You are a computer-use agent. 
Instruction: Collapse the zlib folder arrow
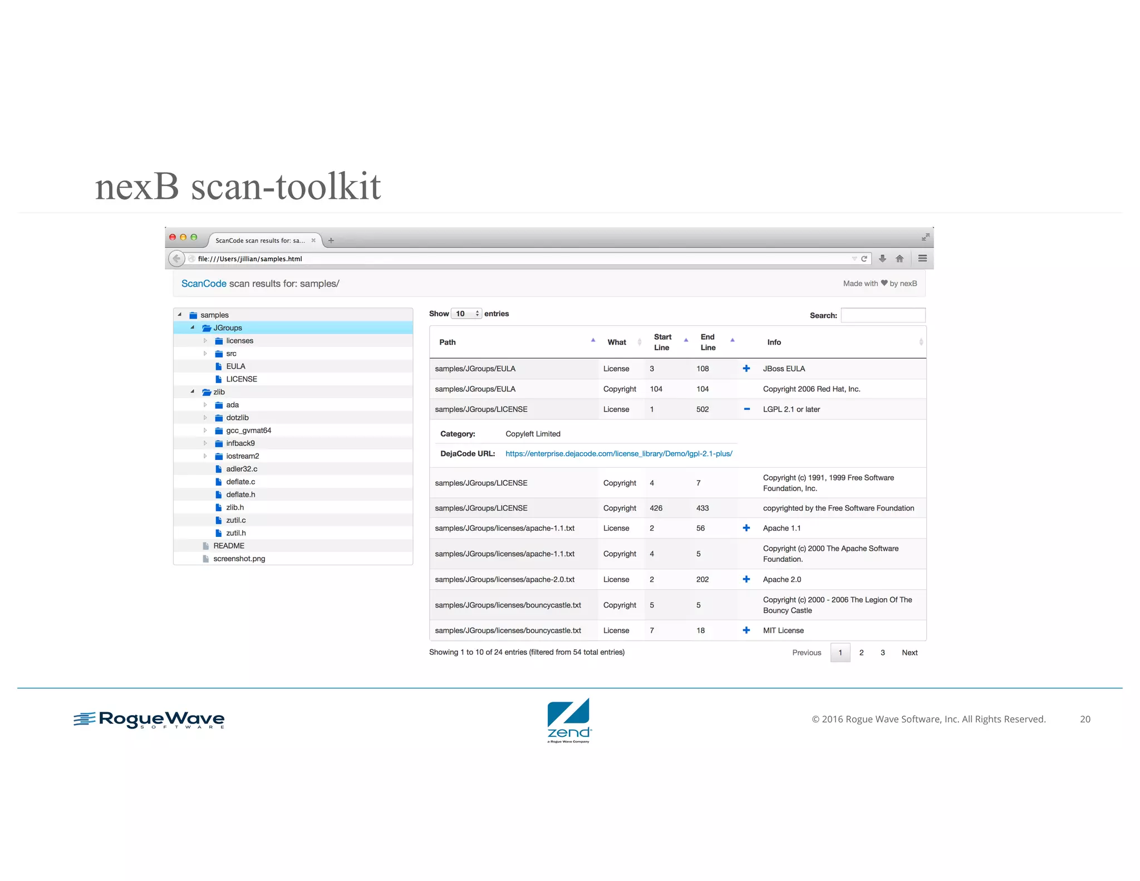(x=193, y=391)
